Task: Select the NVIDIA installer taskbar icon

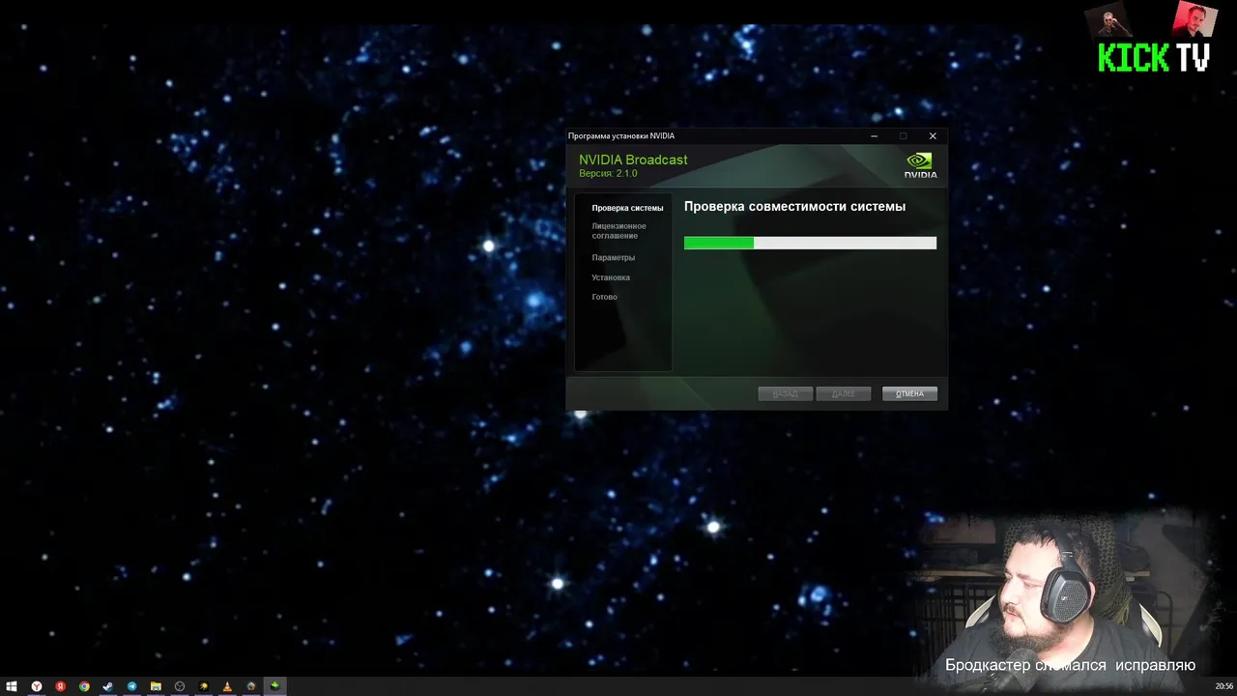Action: [x=274, y=686]
